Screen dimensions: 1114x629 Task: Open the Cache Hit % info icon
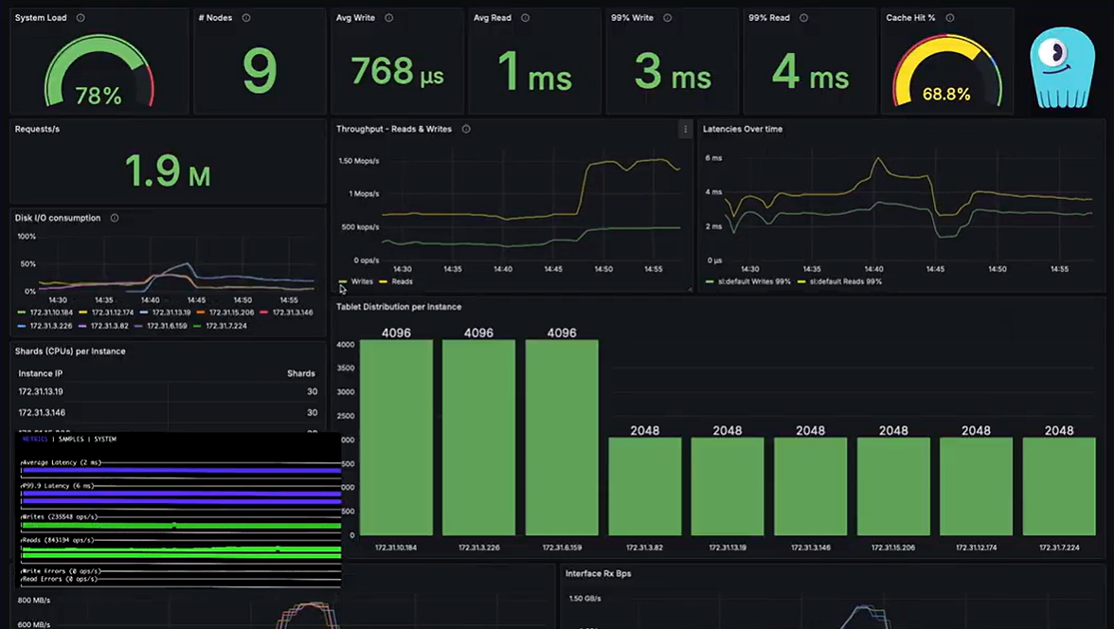click(x=950, y=18)
